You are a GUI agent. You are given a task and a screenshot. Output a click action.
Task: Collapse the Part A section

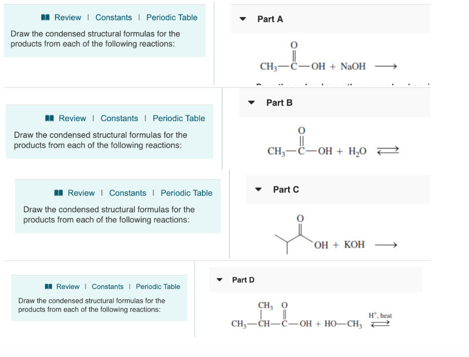click(242, 19)
